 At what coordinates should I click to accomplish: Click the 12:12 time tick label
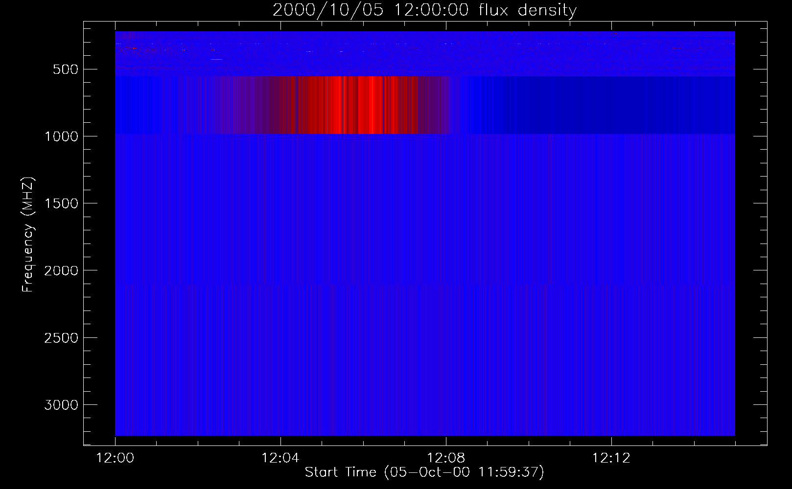pos(611,458)
